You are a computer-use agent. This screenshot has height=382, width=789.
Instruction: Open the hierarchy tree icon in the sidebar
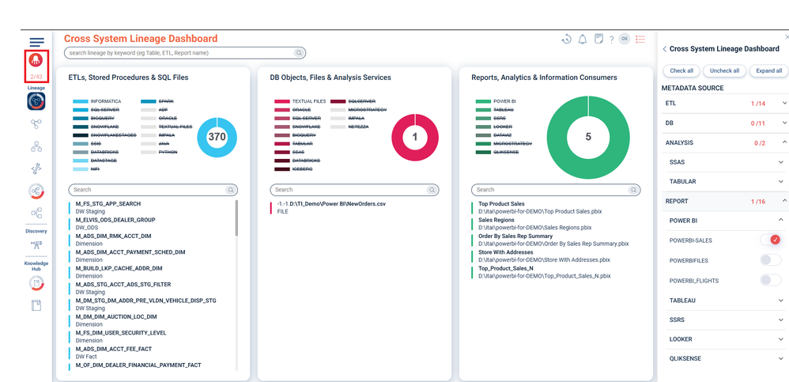pos(36,146)
